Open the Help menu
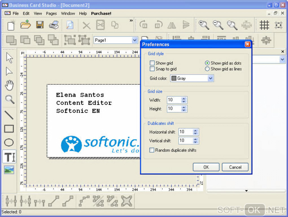288x217 pixels. pos(83,13)
